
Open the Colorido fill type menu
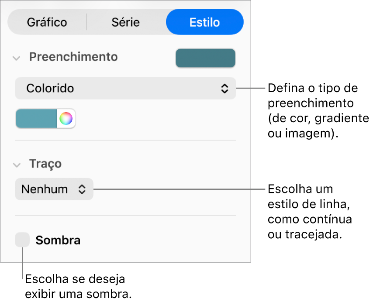[125, 88]
